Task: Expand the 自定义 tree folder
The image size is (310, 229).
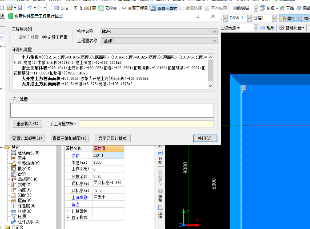Action: (x=2, y=227)
